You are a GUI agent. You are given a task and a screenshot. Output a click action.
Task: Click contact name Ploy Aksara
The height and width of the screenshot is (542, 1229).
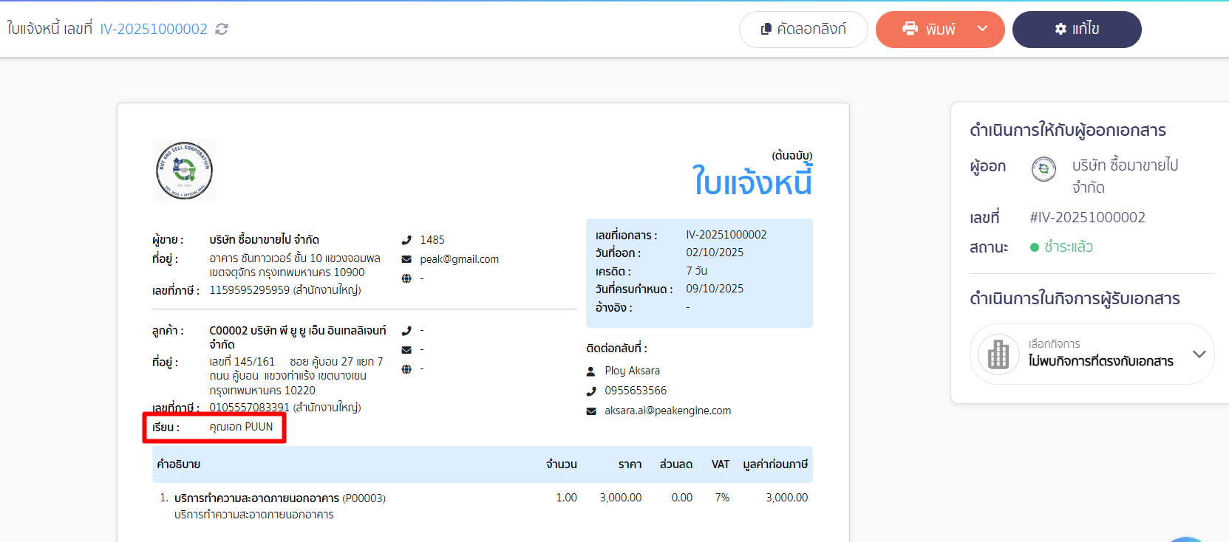click(632, 371)
